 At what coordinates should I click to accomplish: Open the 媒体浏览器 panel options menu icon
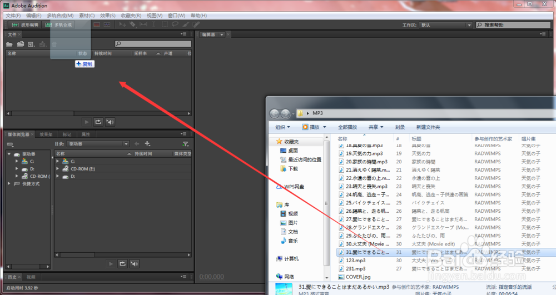click(183, 134)
